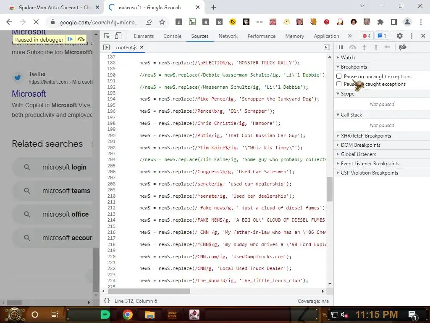Switch to Spider-Man Auto Correct tab

click(x=54, y=8)
